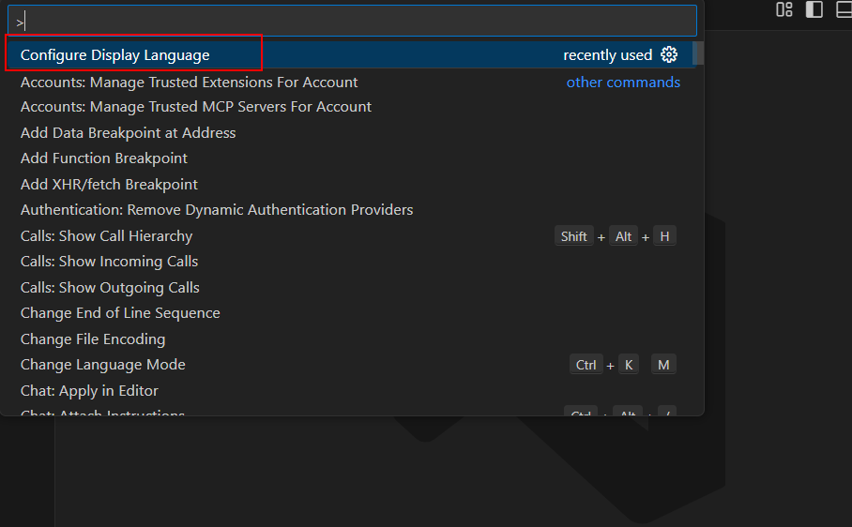852x527 pixels.
Task: Open Change End of Line Sequence
Action: (120, 313)
